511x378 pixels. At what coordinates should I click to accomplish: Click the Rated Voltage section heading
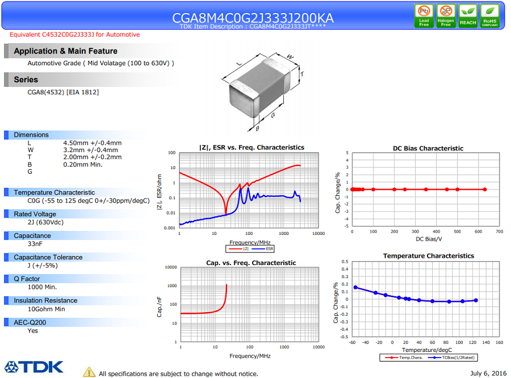35,214
